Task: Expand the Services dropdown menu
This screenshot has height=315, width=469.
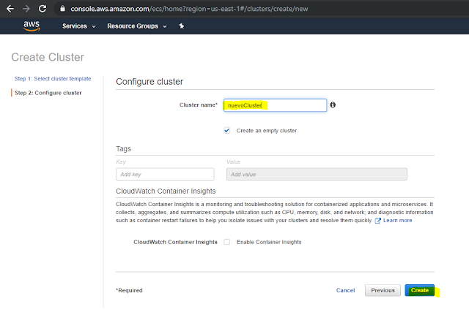Action: point(79,26)
